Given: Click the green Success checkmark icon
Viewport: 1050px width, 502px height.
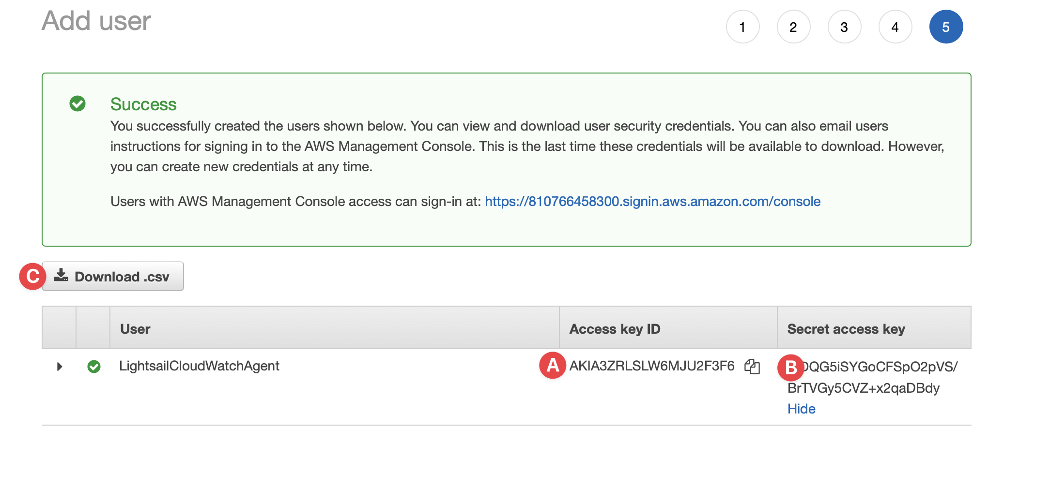Looking at the screenshot, I should [77, 103].
